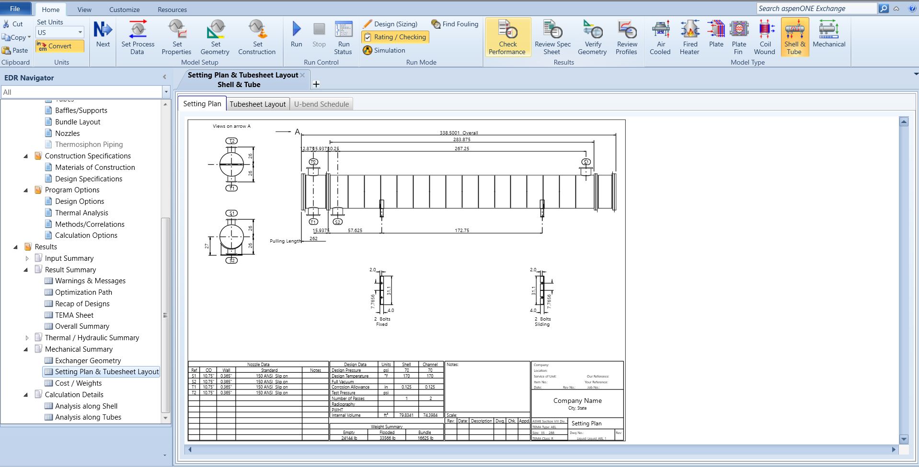
Task: Collapse the Calculation Details node
Action: 26,395
